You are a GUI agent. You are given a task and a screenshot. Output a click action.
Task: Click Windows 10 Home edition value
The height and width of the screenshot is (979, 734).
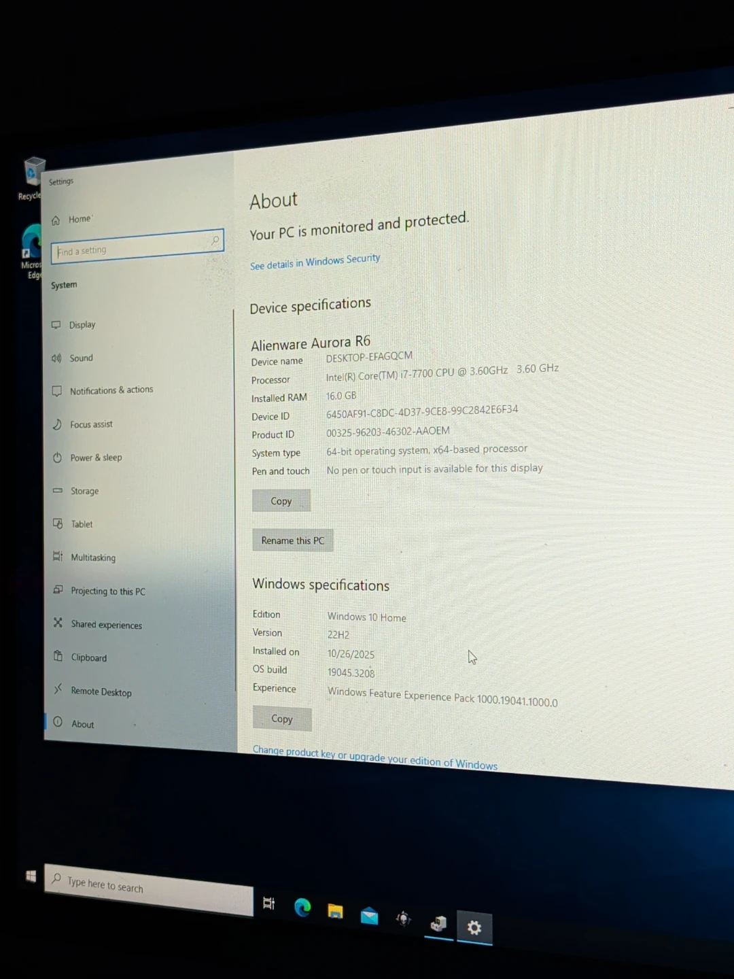(x=367, y=617)
